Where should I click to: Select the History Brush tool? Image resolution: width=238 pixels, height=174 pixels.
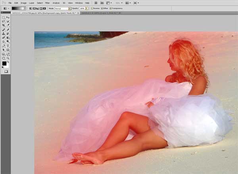coord(8,34)
